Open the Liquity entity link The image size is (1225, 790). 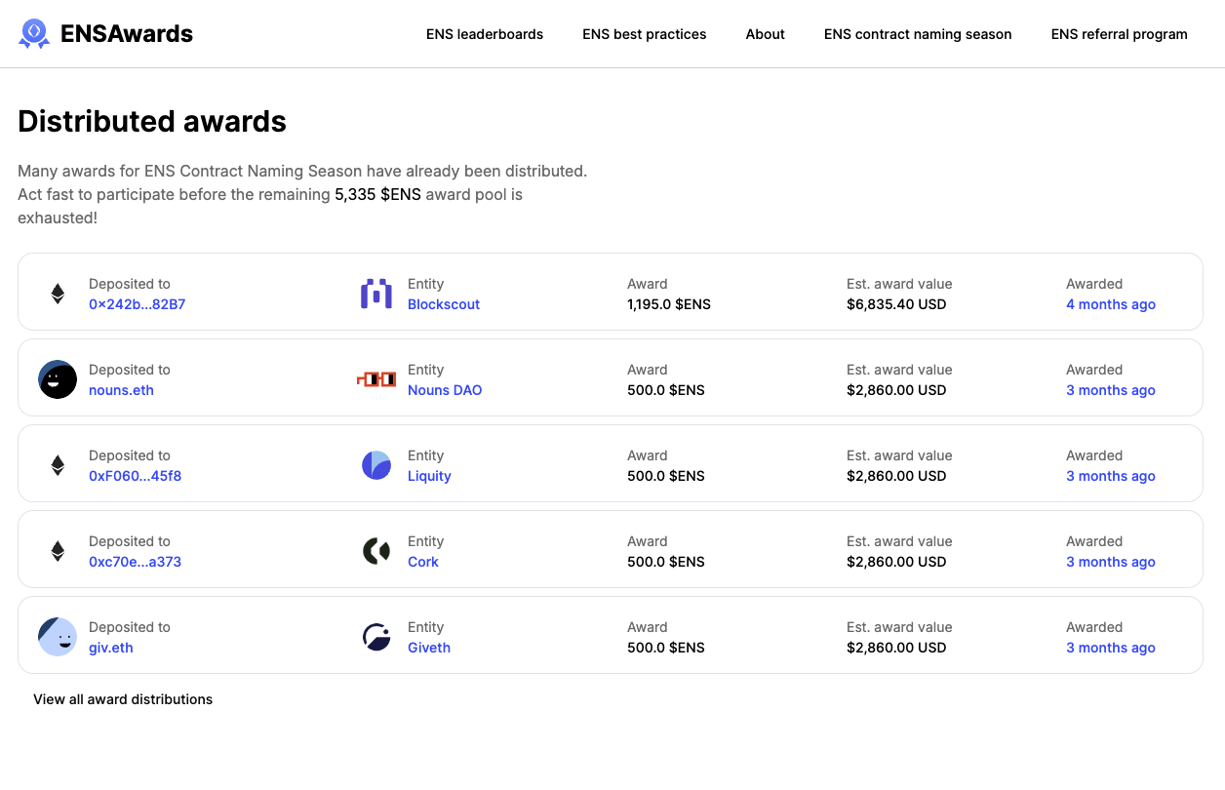pyautogui.click(x=429, y=476)
